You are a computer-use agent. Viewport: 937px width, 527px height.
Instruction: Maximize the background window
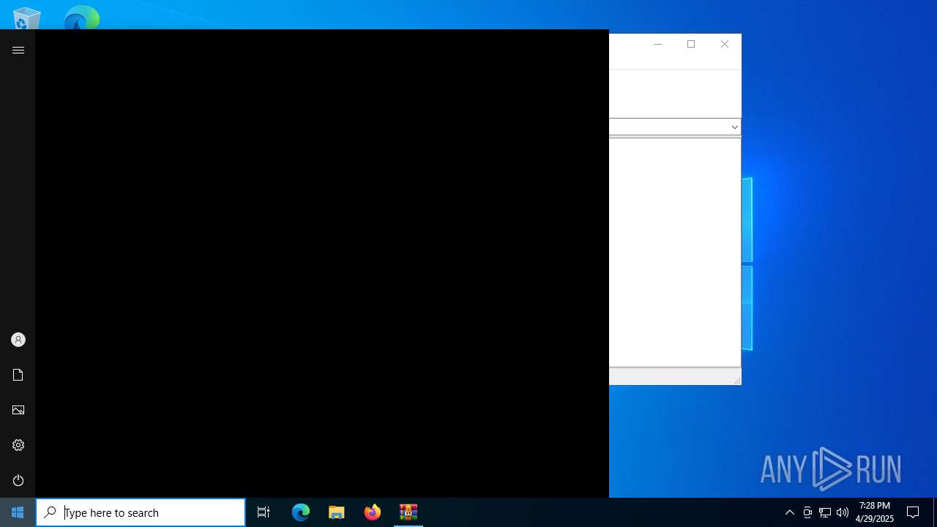coord(691,45)
